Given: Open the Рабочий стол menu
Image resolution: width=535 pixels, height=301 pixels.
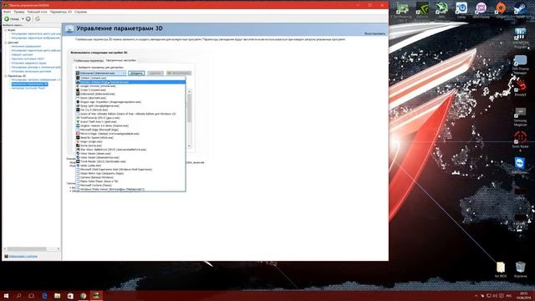Looking at the screenshot, I should click(x=37, y=12).
